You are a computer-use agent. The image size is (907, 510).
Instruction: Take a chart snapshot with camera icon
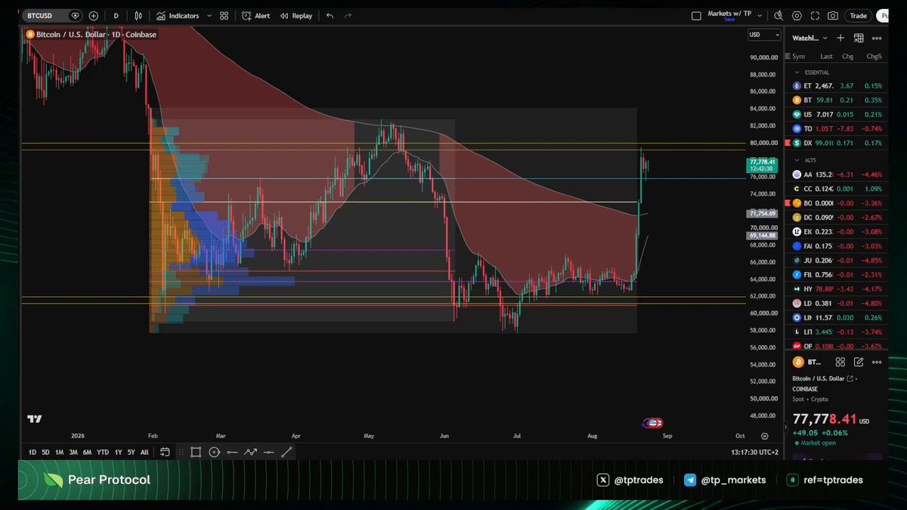pyautogui.click(x=832, y=15)
